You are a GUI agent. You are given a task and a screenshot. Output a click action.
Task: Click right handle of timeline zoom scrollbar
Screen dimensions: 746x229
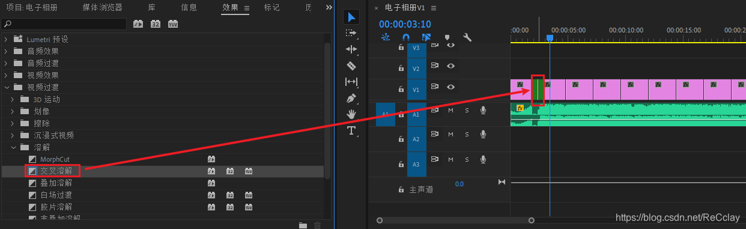531,221
